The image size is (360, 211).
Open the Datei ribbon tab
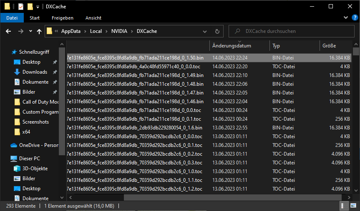click(12, 18)
